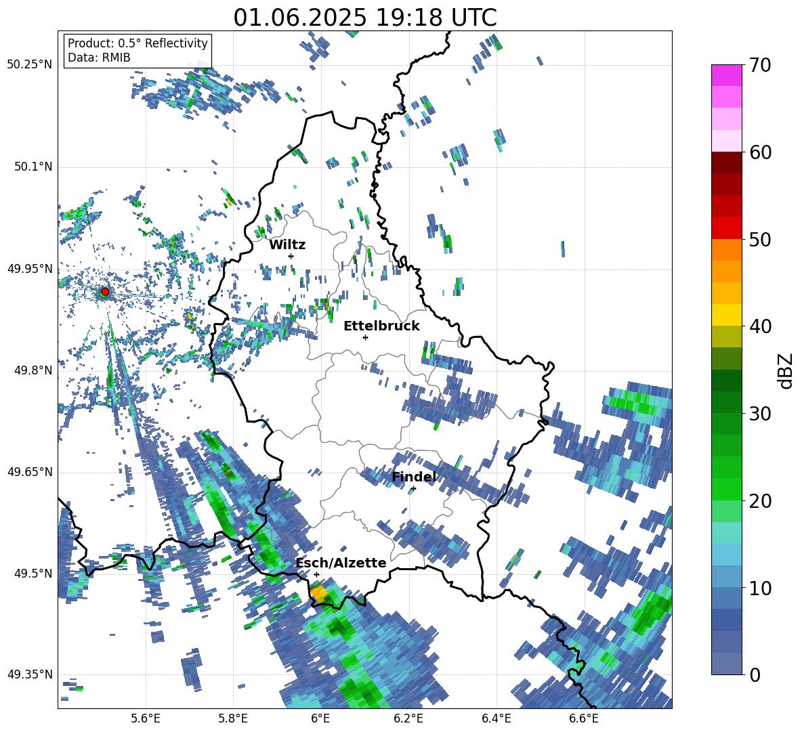
Task: Click the colorbar tick label 50
Action: tap(759, 240)
